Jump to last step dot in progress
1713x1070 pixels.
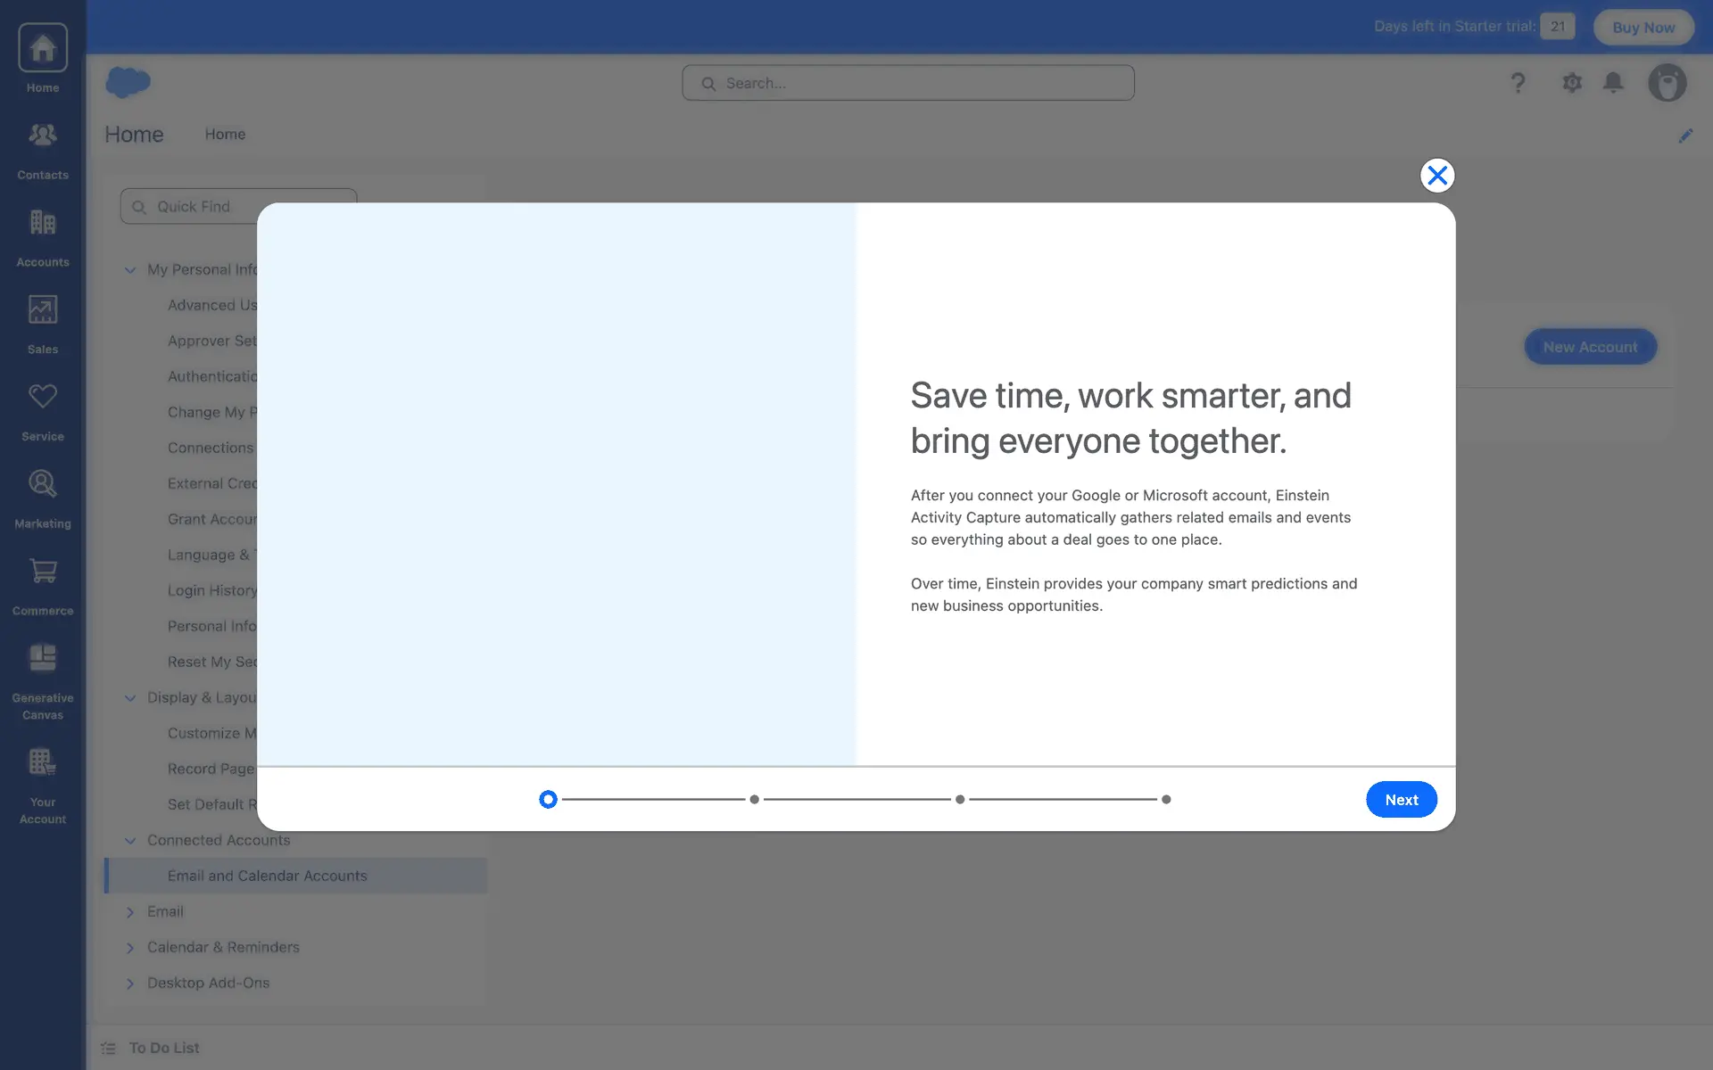click(1166, 800)
